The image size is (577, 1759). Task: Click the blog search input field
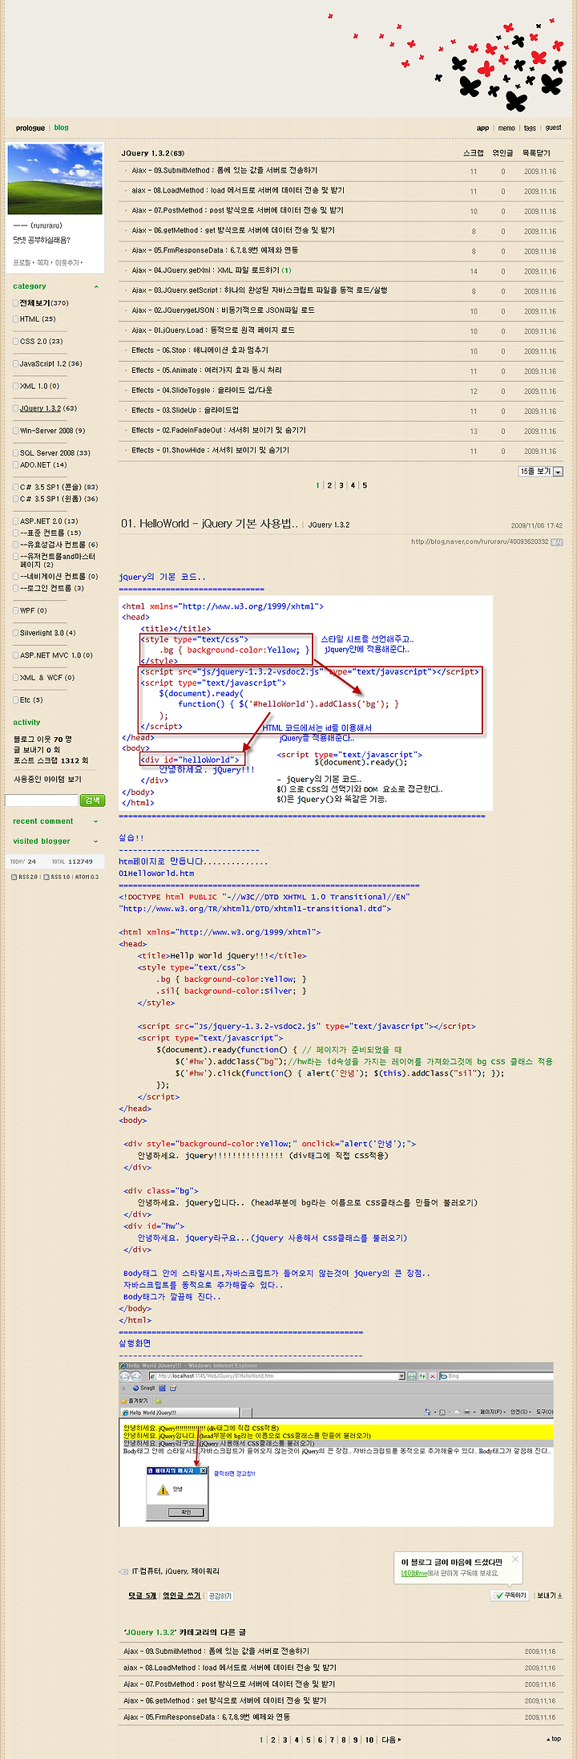(42, 800)
